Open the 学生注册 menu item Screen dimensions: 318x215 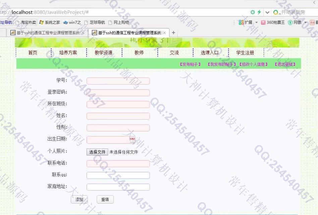[x=245, y=53]
